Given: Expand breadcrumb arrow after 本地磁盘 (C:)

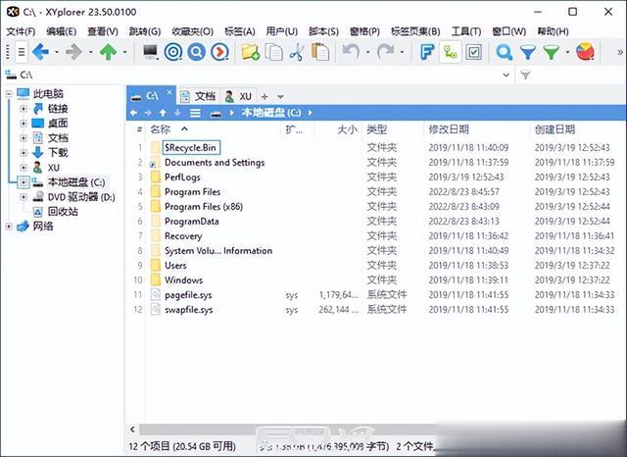Looking at the screenshot, I should pos(311,113).
